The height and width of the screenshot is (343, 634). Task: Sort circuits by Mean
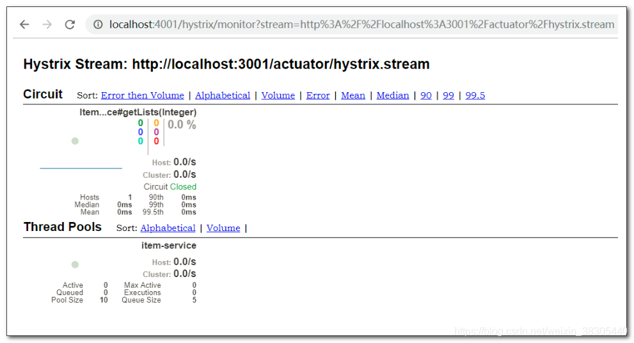353,95
